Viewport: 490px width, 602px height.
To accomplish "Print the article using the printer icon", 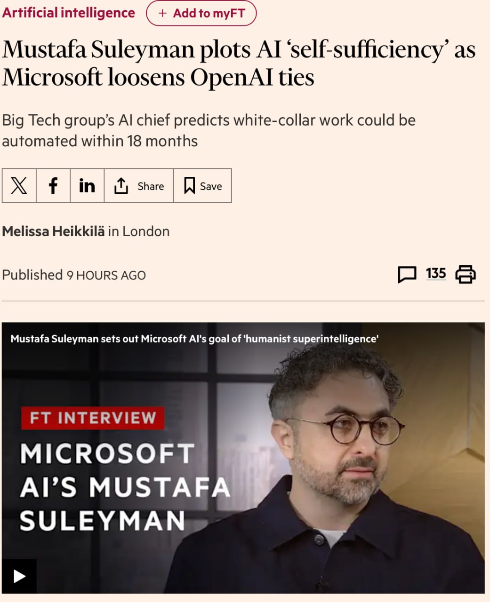I will coord(466,274).
